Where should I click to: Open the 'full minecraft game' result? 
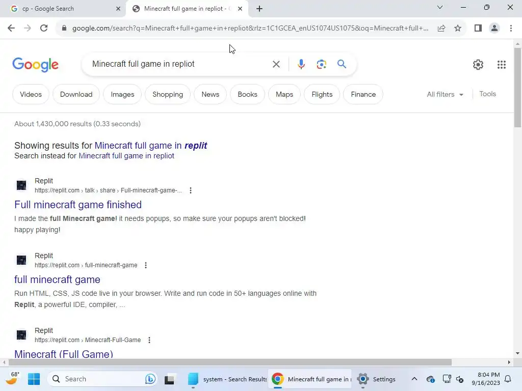[x=57, y=280]
